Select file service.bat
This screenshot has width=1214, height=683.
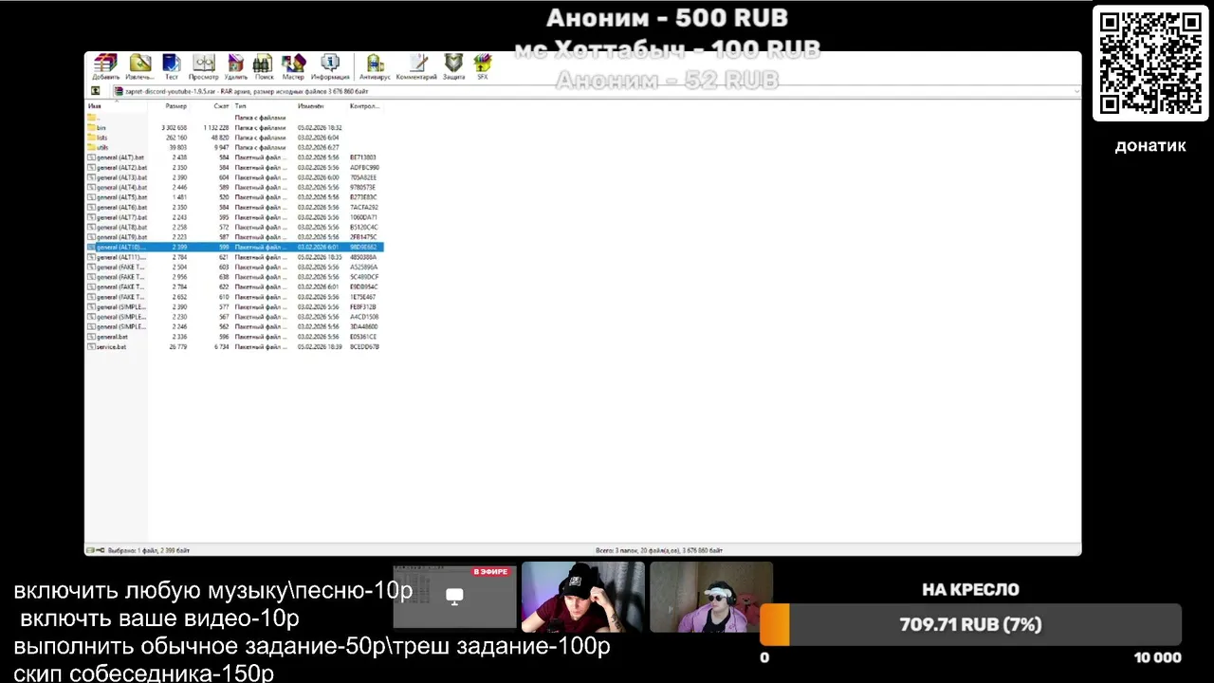(233, 346)
